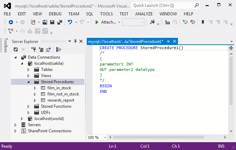
Task: Click the New Project toolbar icon
Action: click(33, 22)
